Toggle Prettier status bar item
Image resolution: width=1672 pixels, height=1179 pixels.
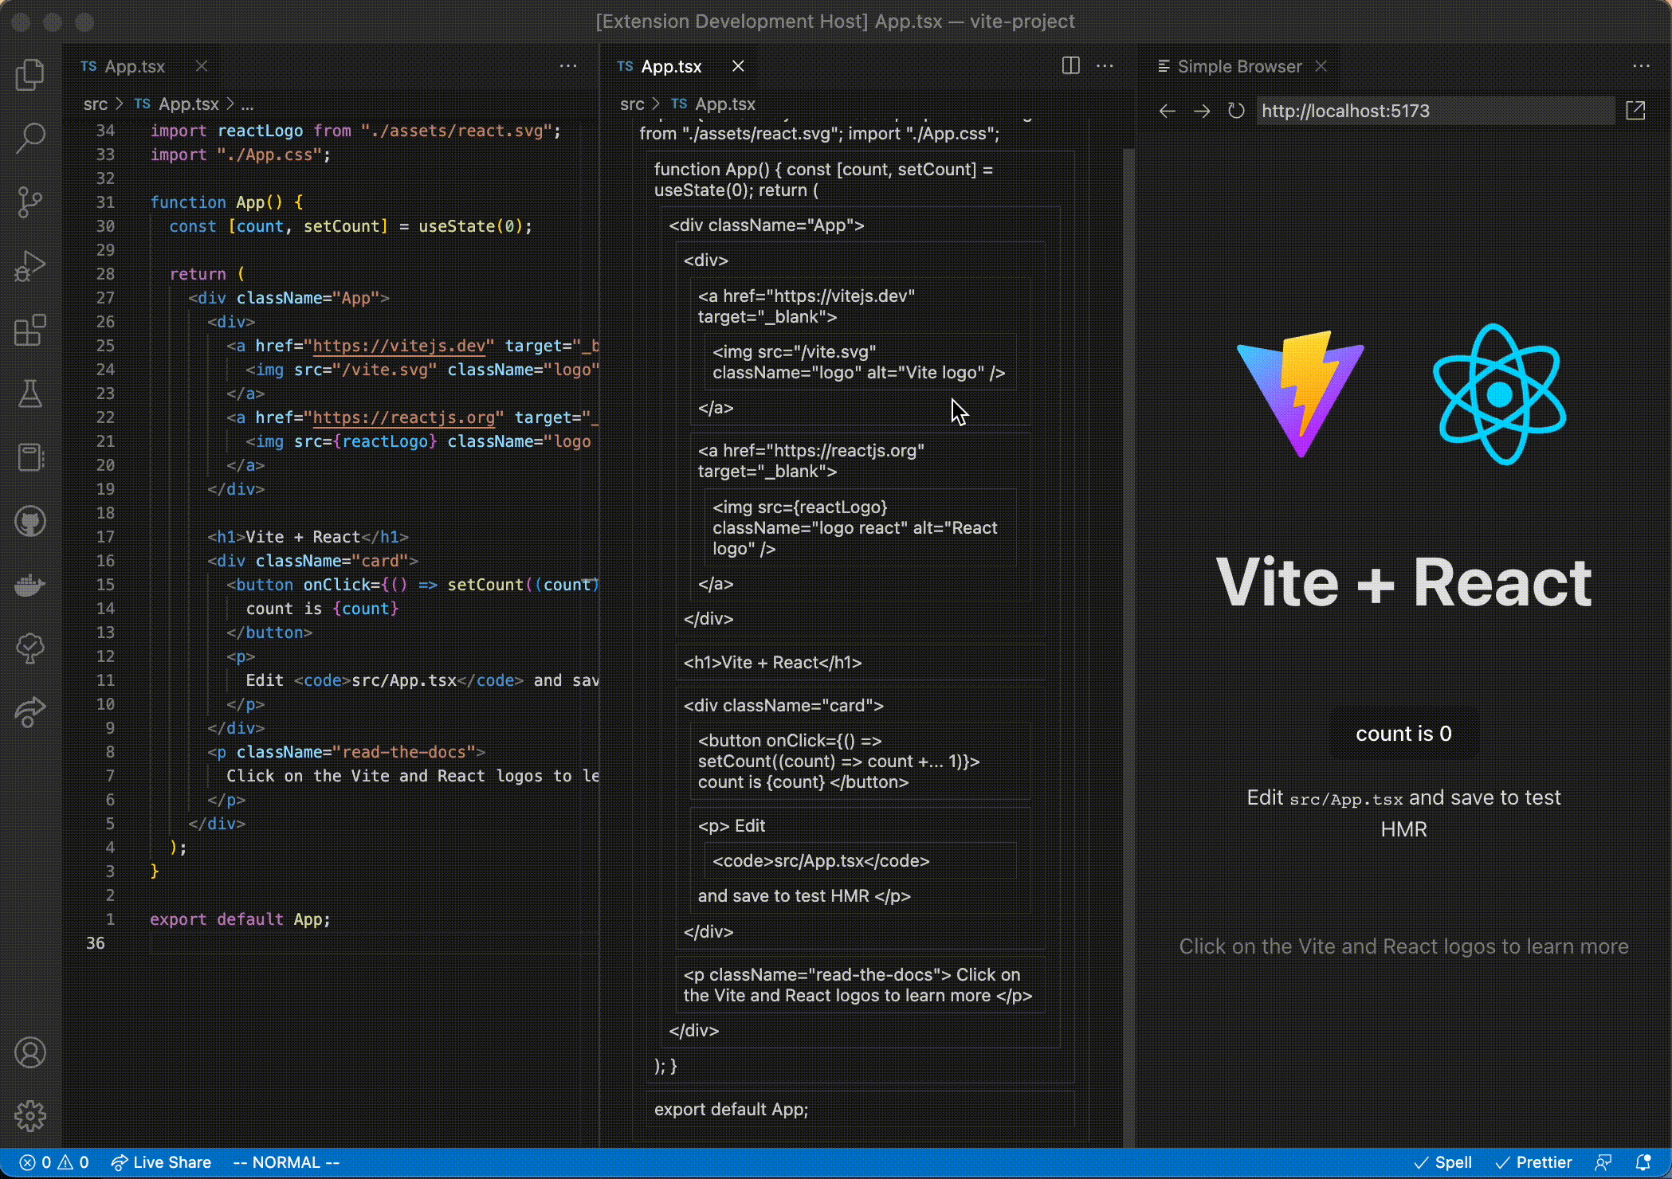(x=1534, y=1162)
